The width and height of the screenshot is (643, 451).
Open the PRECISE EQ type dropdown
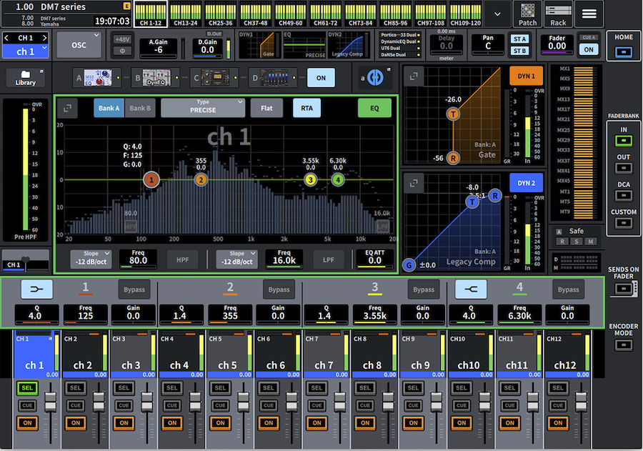click(x=204, y=108)
